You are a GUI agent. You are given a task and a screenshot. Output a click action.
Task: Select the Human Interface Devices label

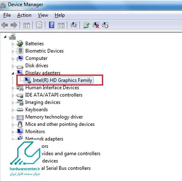tap(52, 88)
